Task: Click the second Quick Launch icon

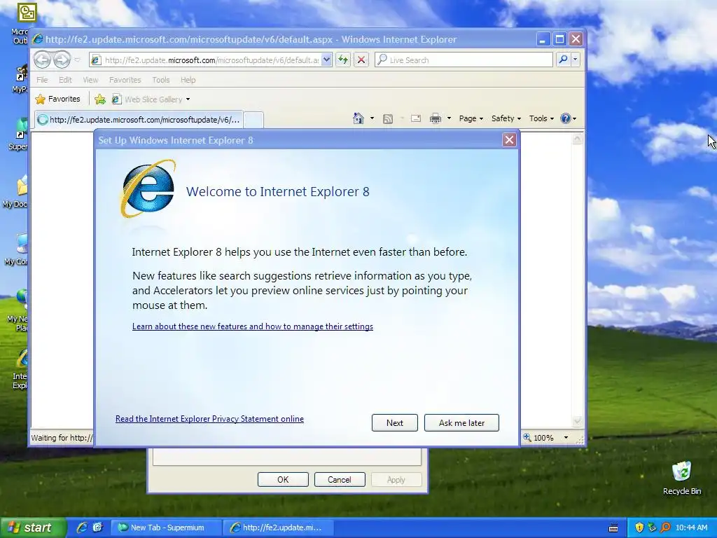Action: [x=98, y=527]
